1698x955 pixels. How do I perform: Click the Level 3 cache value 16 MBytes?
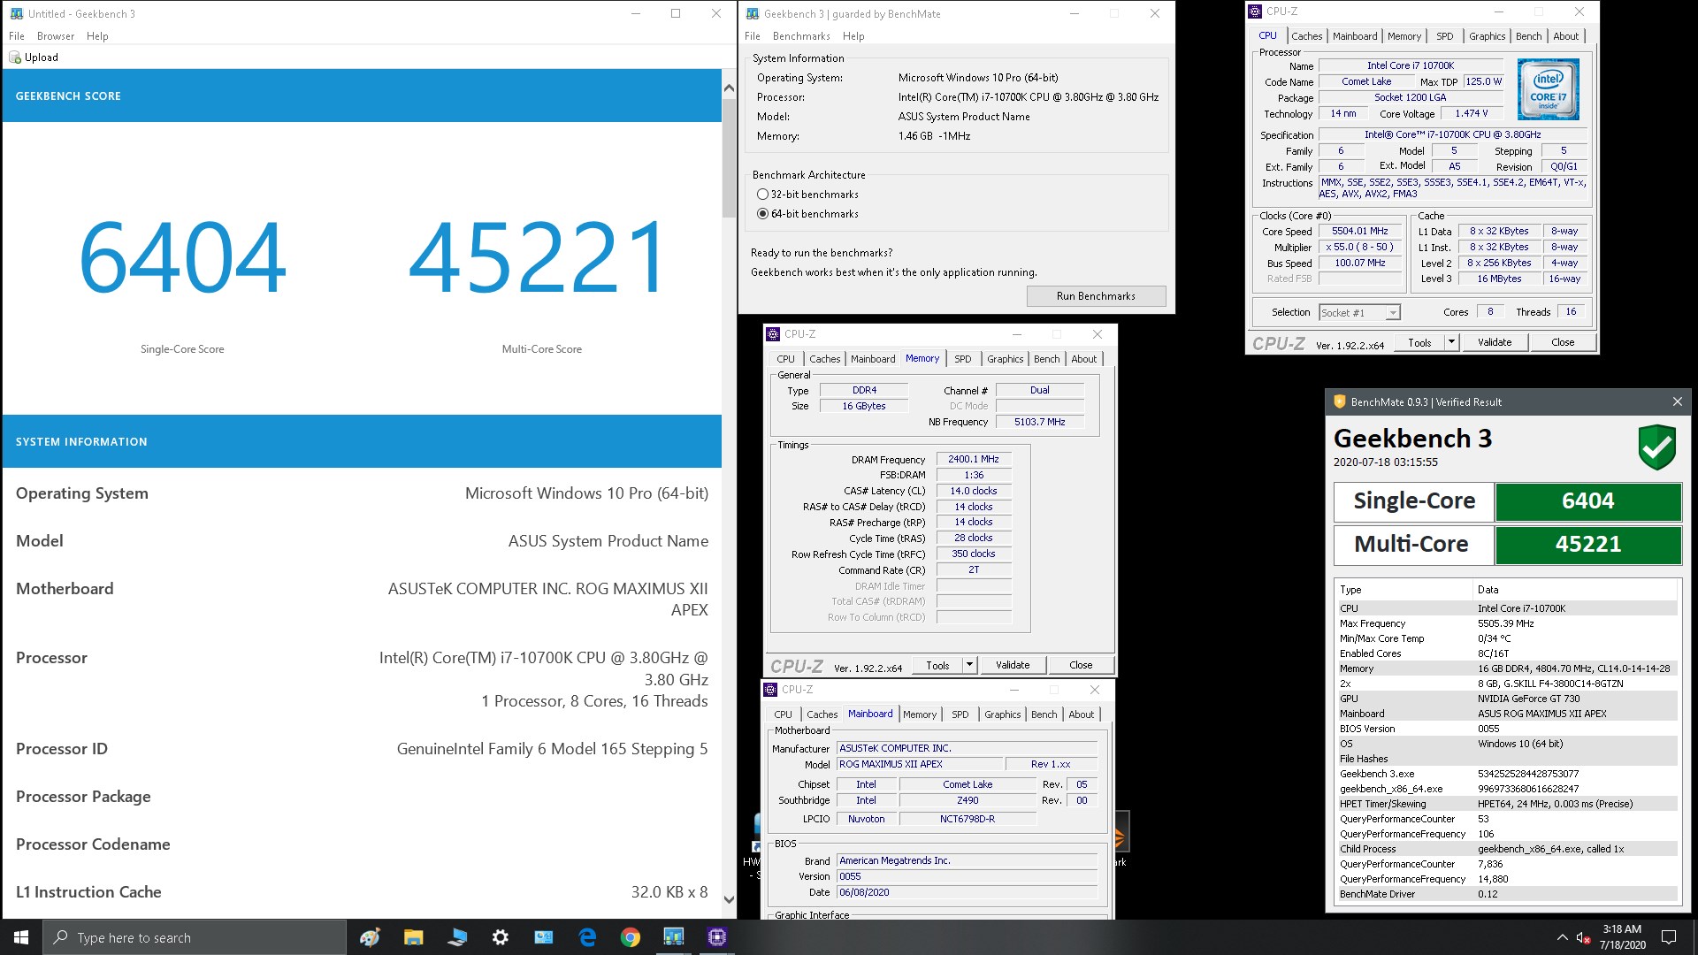(x=1499, y=279)
